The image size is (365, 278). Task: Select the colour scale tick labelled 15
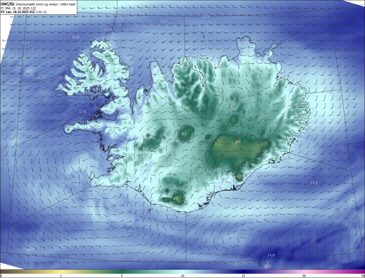point(243,276)
